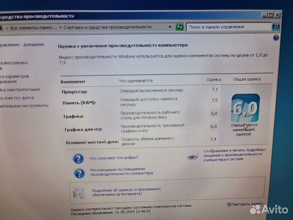Click question icon beside 'Что означают эти цифры?'
The height and width of the screenshot is (220, 293).
[78, 158]
